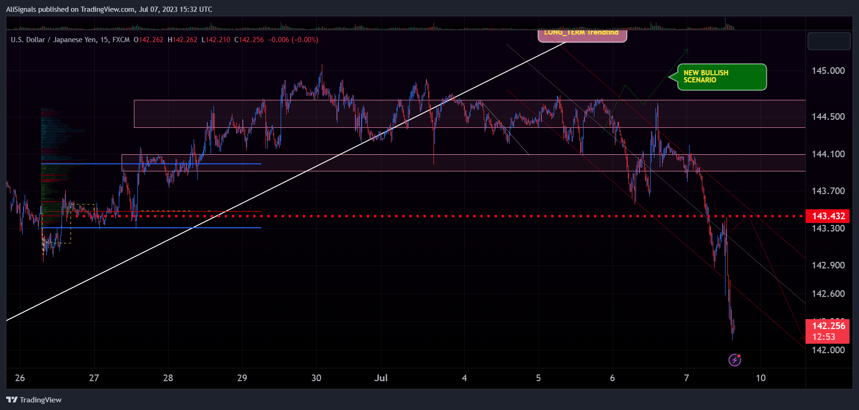The height and width of the screenshot is (410, 859).
Task: Click the high value H142.262
Action: (183, 40)
